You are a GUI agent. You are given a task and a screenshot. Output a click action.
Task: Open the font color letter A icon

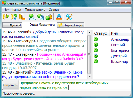pos(59,17)
